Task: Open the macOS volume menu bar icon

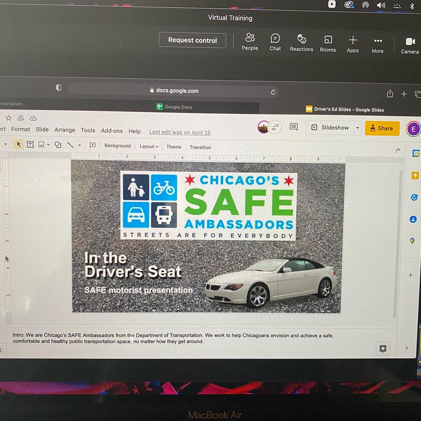Action: click(381, 5)
